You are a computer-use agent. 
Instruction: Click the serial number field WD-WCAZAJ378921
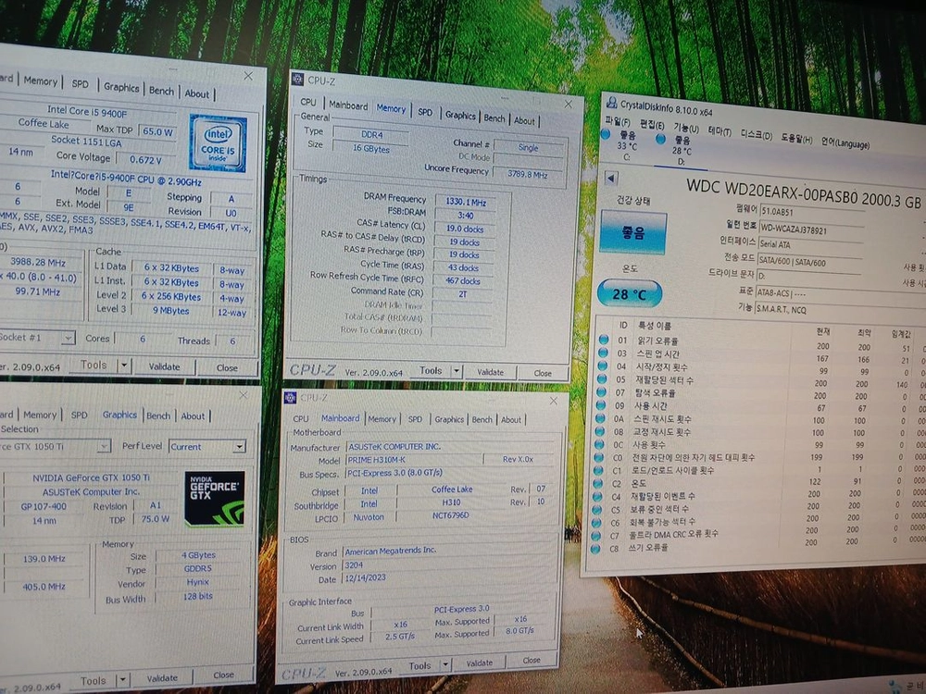click(x=811, y=229)
